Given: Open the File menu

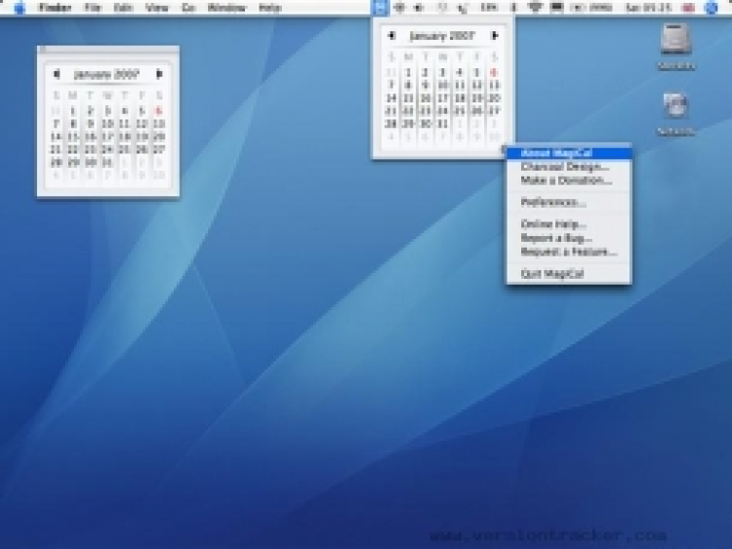Looking at the screenshot, I should pos(93,8).
